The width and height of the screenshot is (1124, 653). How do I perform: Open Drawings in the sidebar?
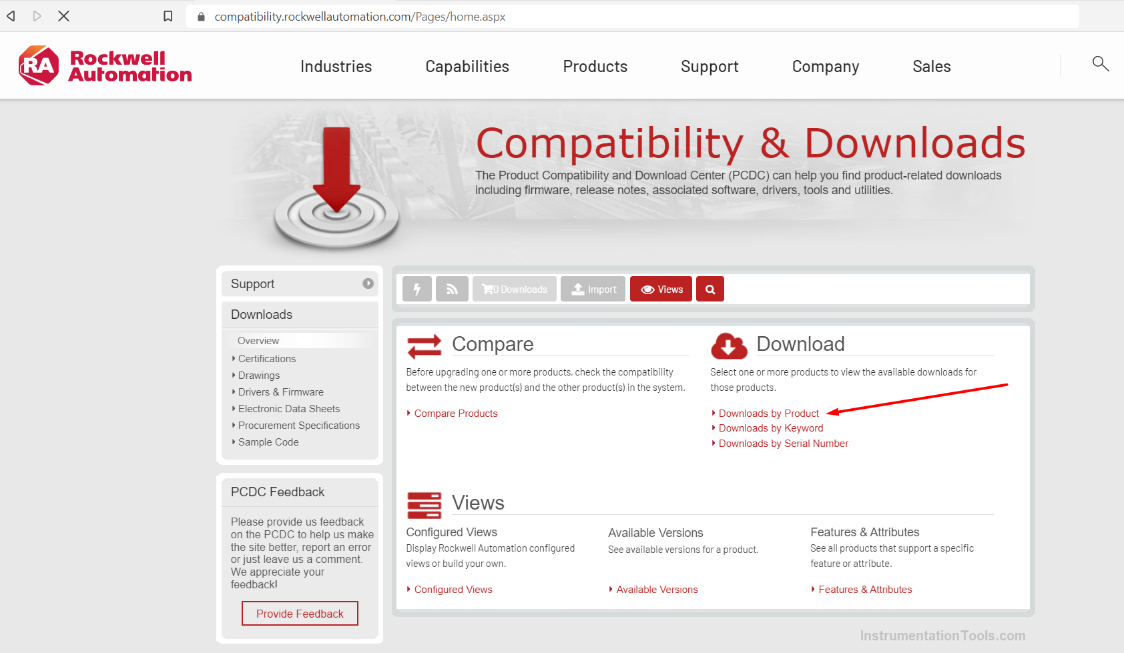pos(259,375)
